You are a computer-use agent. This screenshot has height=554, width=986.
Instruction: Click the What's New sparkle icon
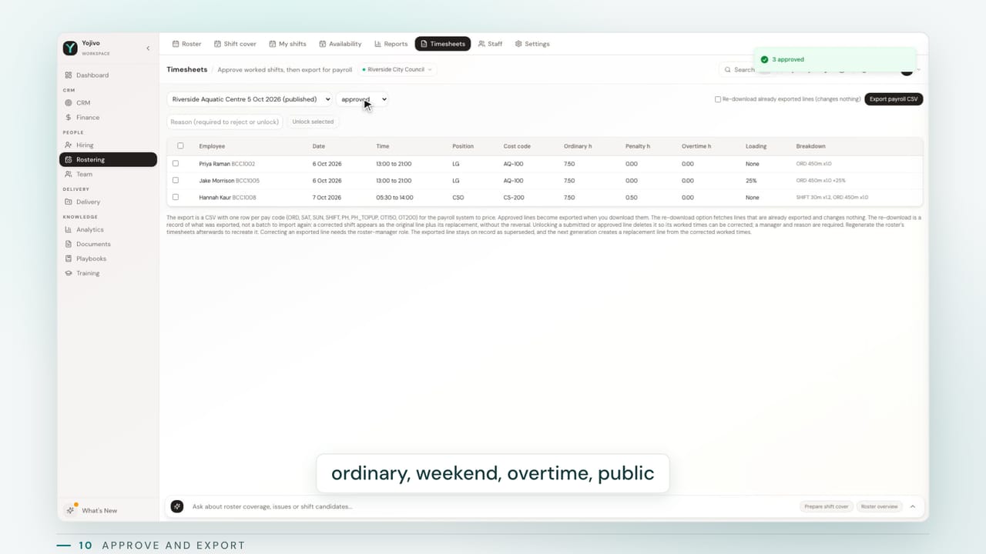[71, 510]
